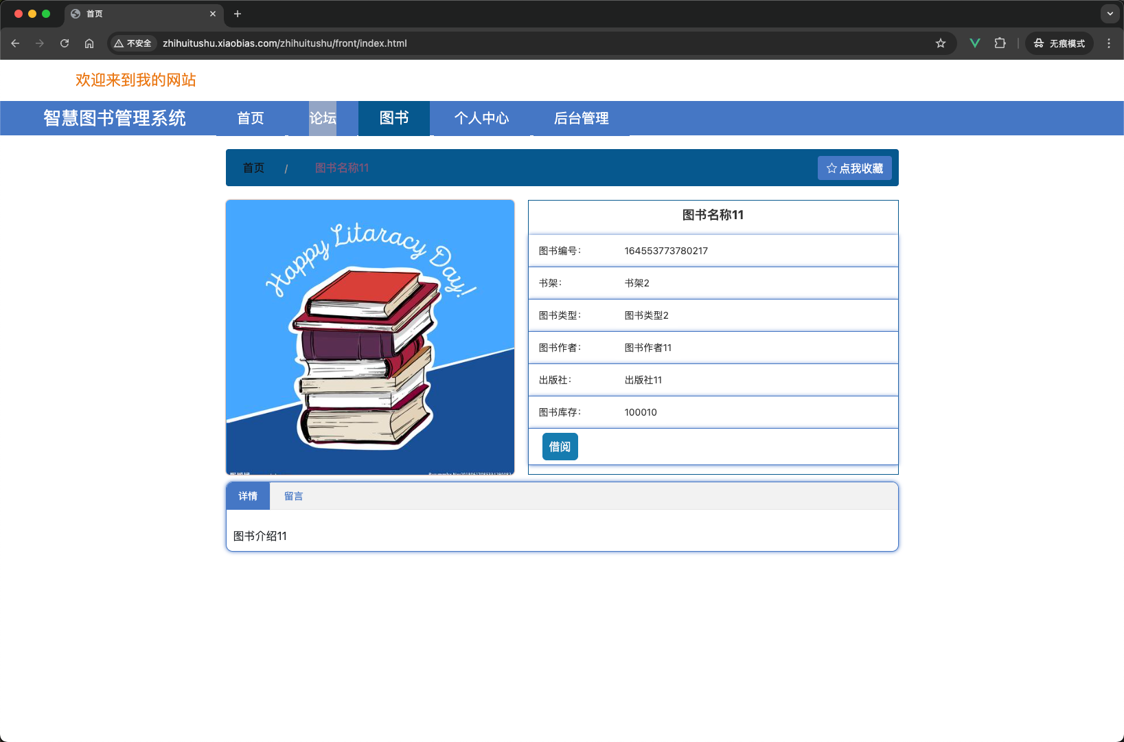
Task: Reload the current page
Action: pos(65,43)
